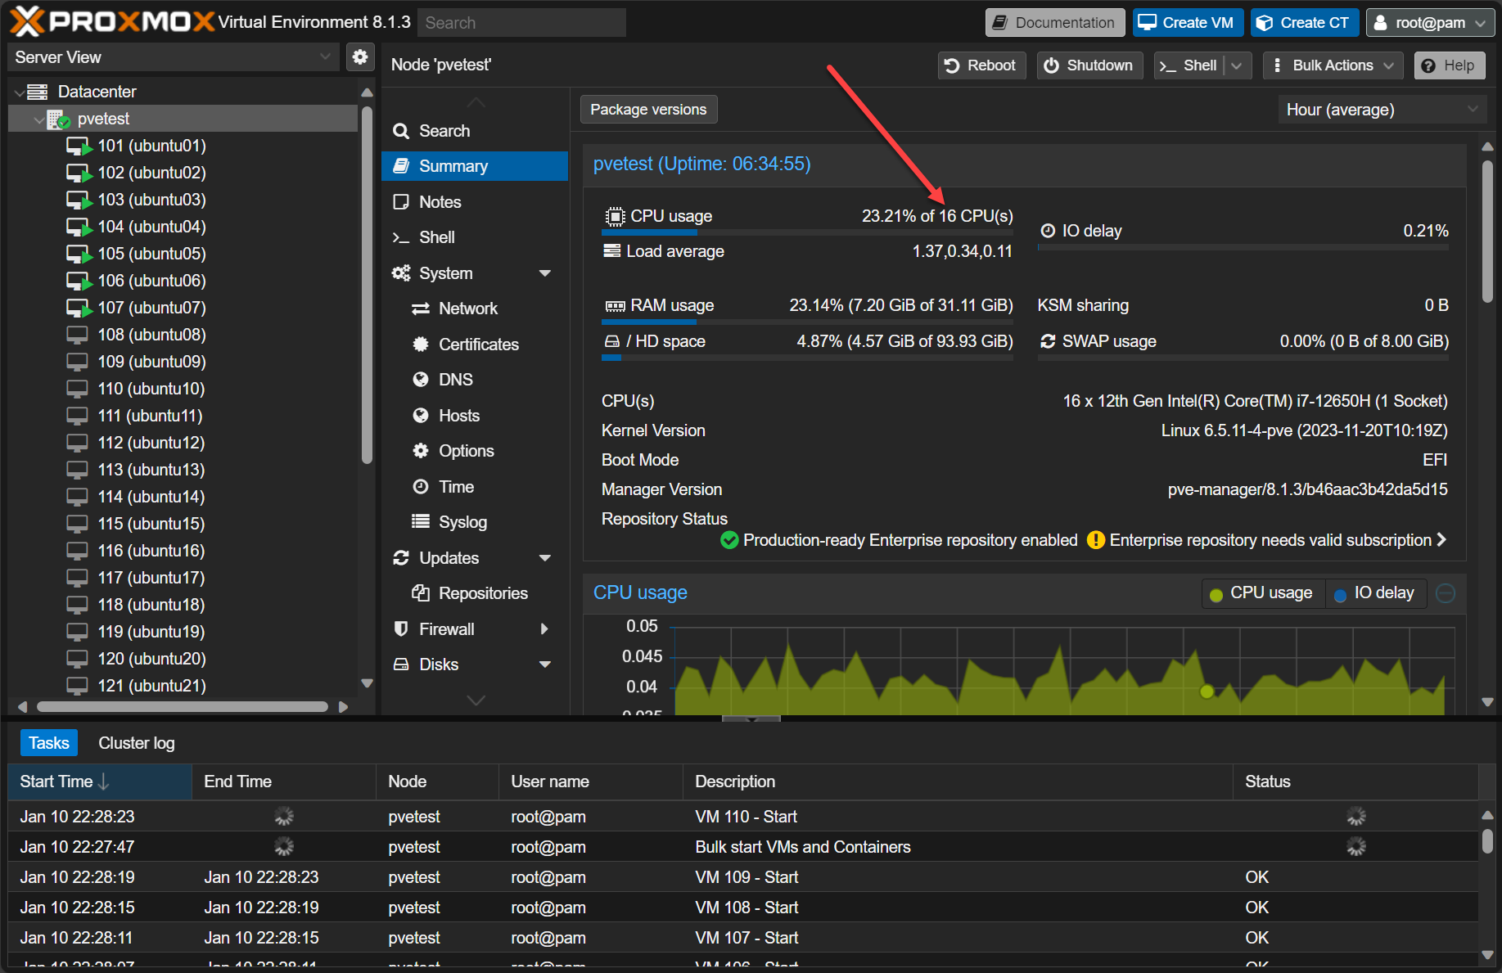The image size is (1502, 973).
Task: Open the Bulk Actions dropdown
Action: pos(1333,65)
